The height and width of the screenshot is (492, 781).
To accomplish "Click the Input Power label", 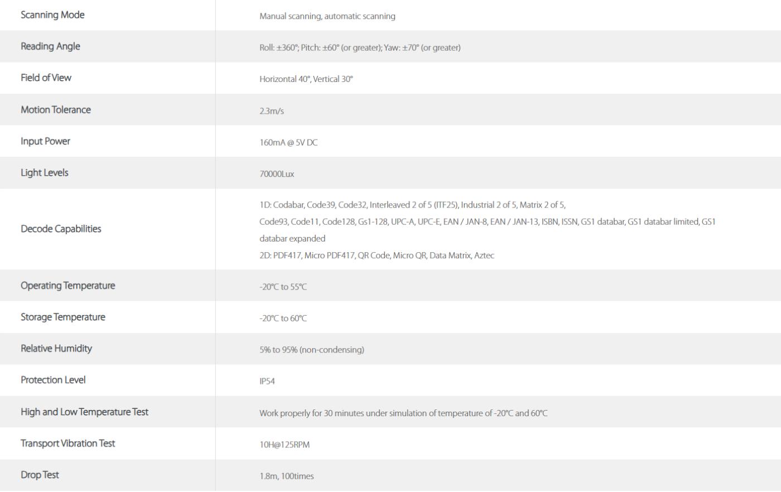I will 45,141.
